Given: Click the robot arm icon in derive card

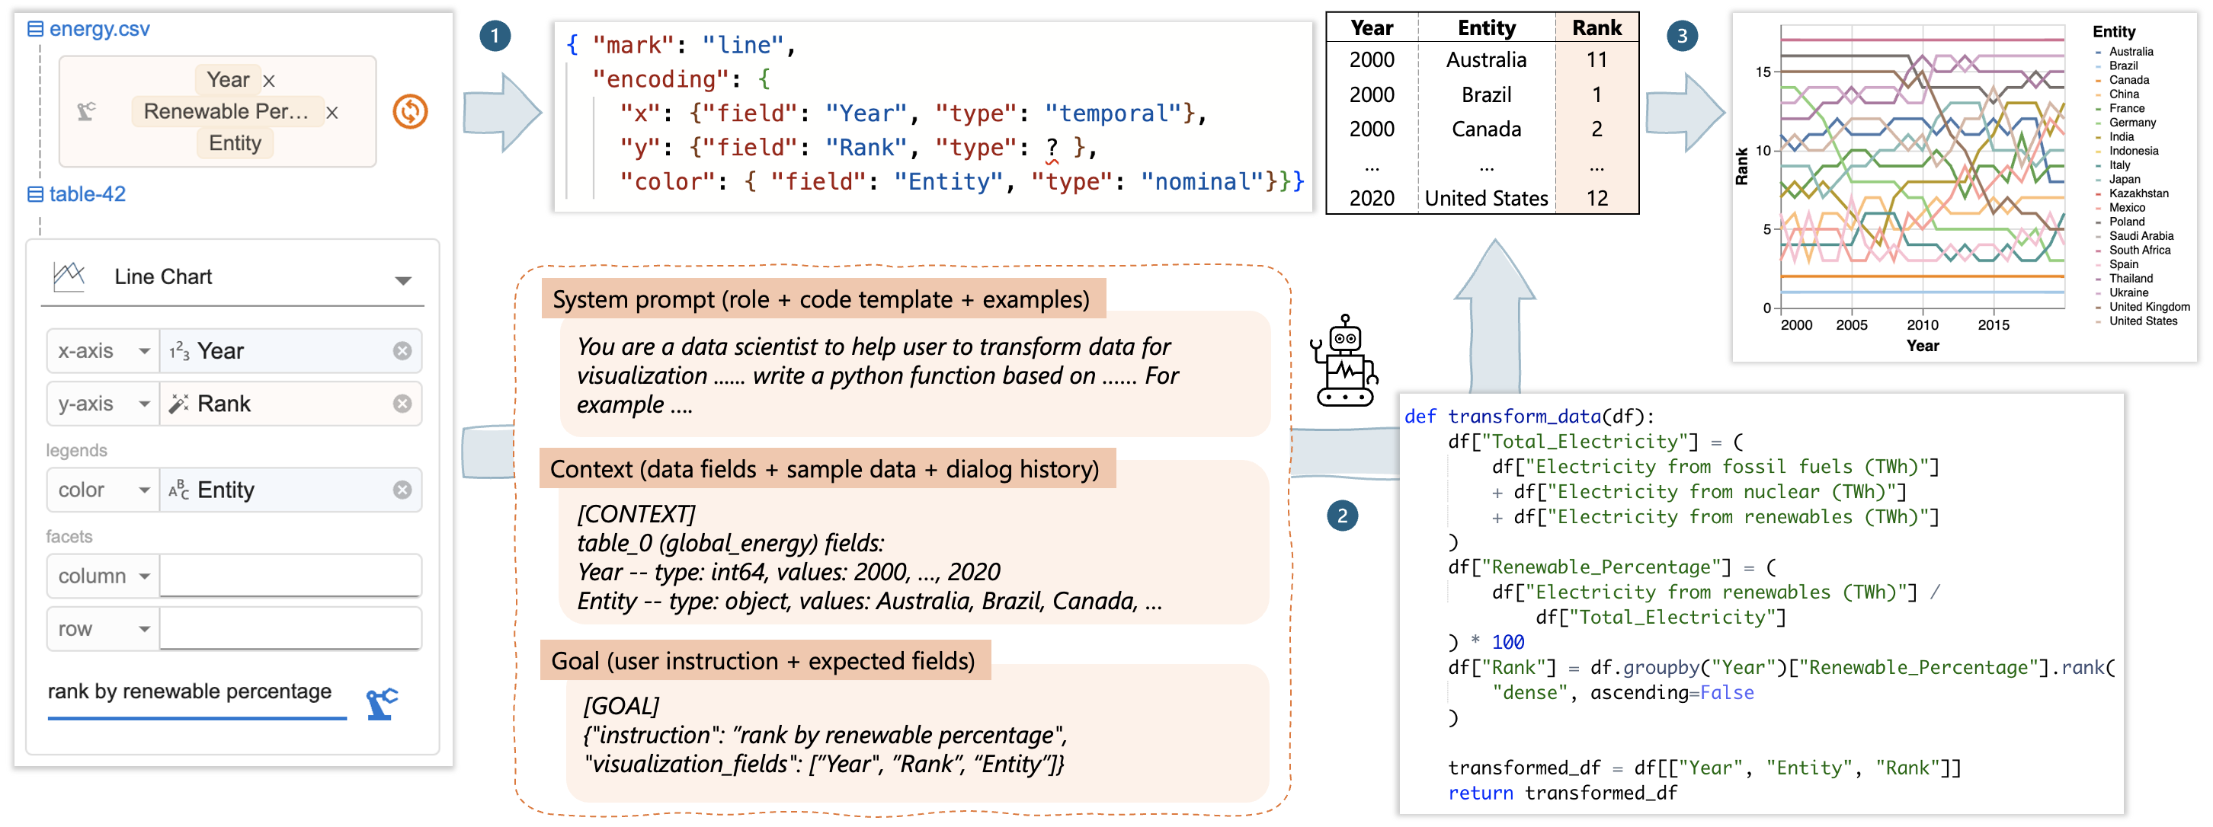Looking at the screenshot, I should 86,112.
